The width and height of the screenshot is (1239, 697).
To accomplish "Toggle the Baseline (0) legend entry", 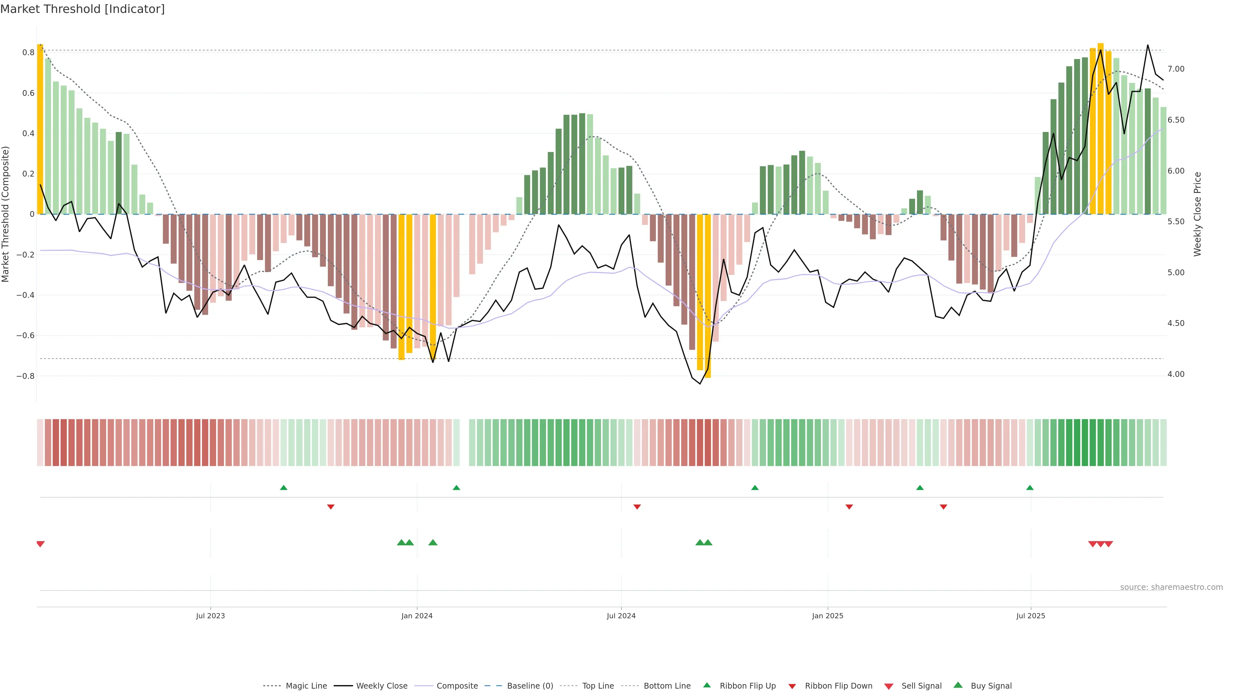I will (x=530, y=686).
